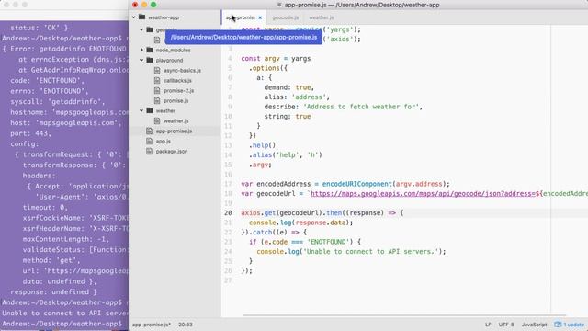The width and height of the screenshot is (588, 331).
Task: Change the JavaScript grammar in status bar
Action: (534, 325)
